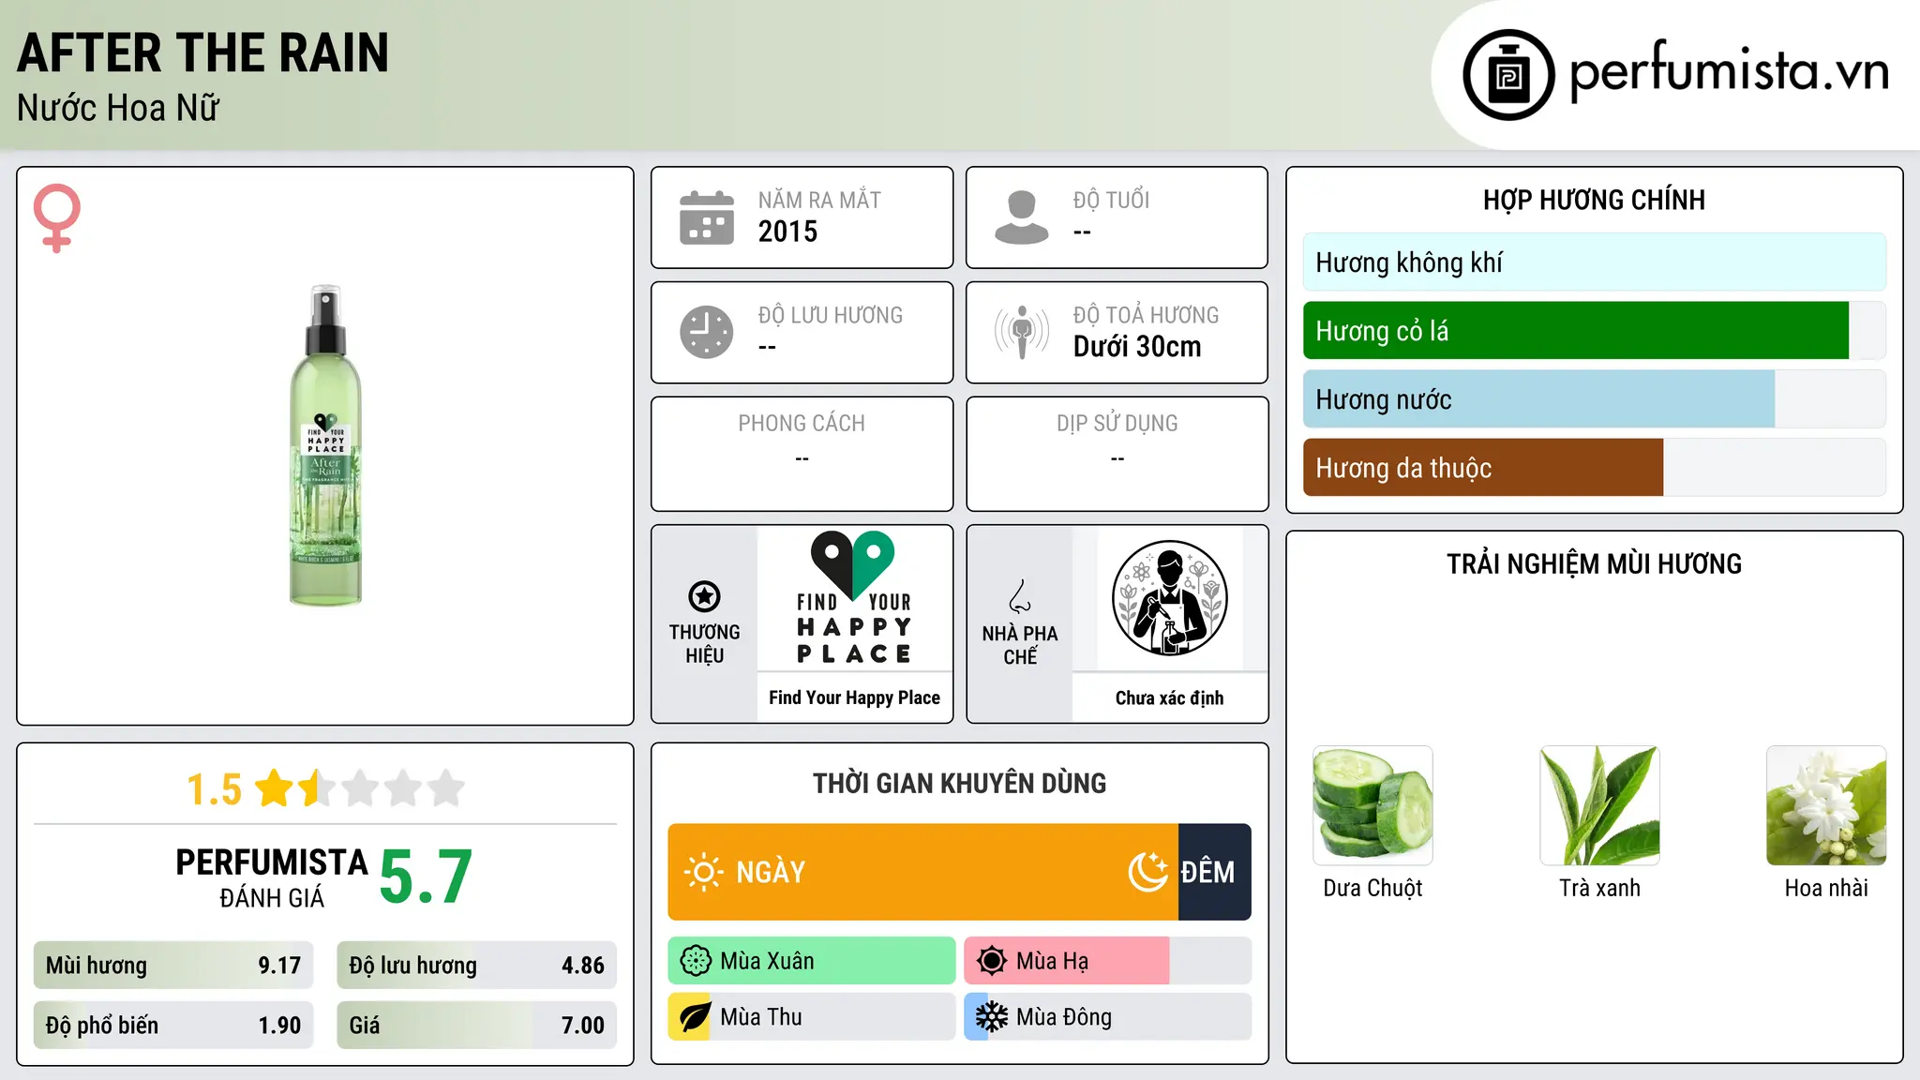The height and width of the screenshot is (1080, 1920).
Task: Click the nose icon above Nhà pha chế
Action: coord(1020,596)
